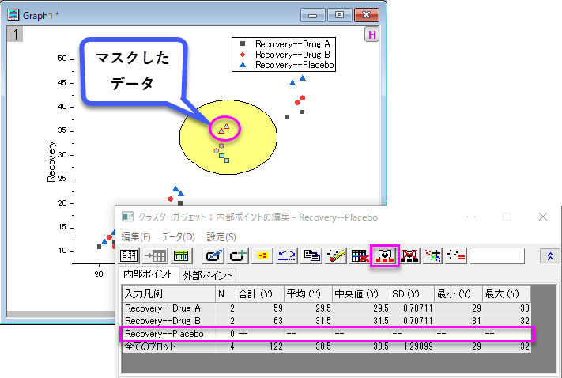Close the クラスターガジェット window

tap(543, 217)
